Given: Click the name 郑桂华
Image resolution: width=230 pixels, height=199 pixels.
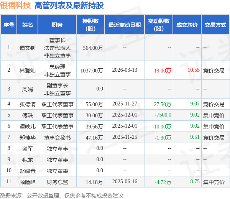Looking at the screenshot, I should click(28, 138).
